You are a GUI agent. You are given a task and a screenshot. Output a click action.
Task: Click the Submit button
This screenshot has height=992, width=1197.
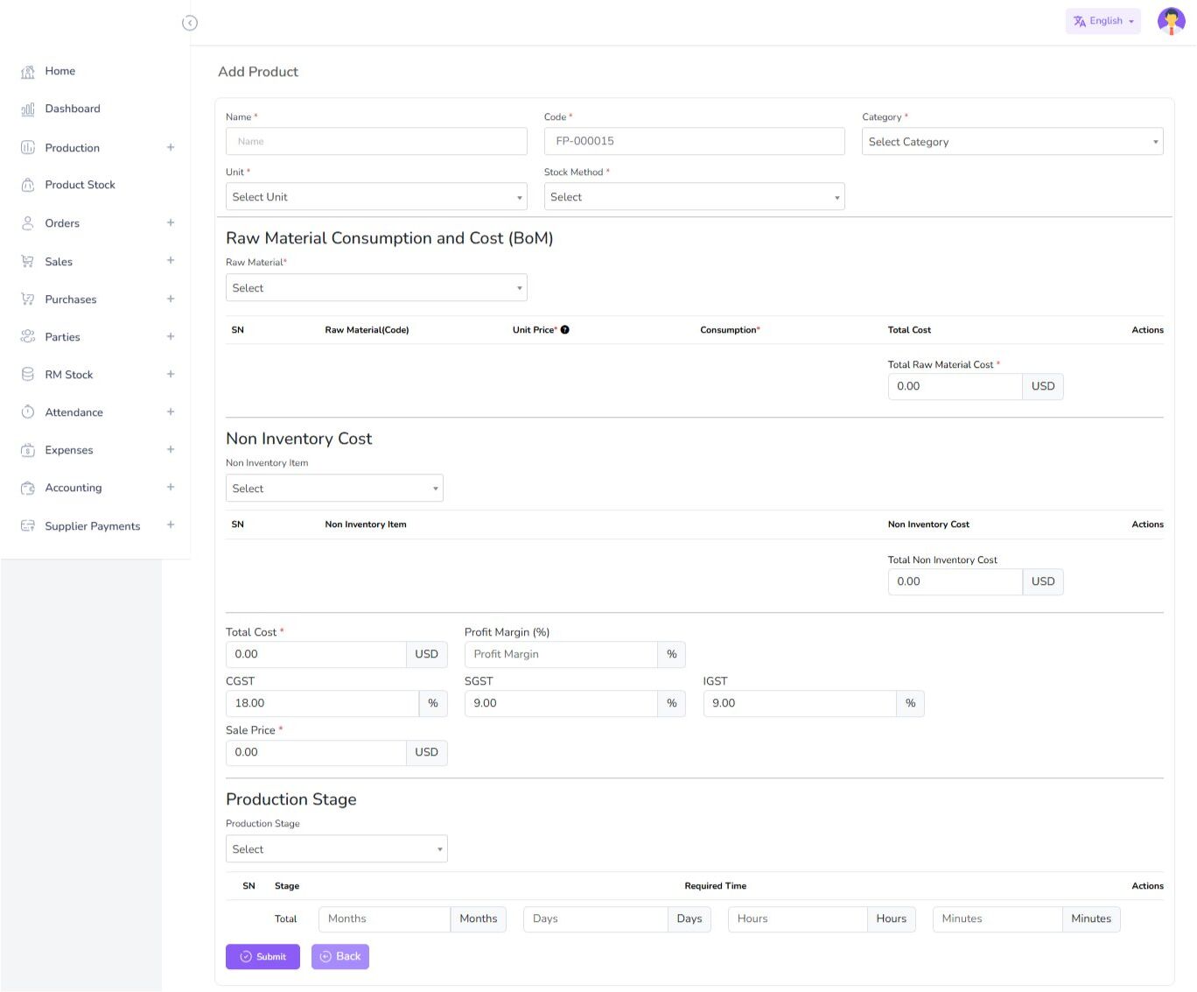(x=262, y=957)
